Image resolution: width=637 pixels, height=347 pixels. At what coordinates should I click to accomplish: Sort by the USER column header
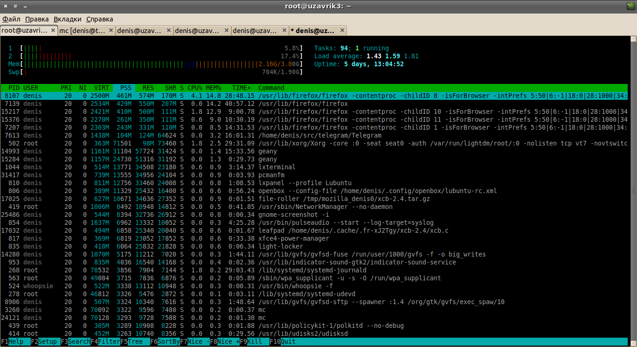[31, 88]
